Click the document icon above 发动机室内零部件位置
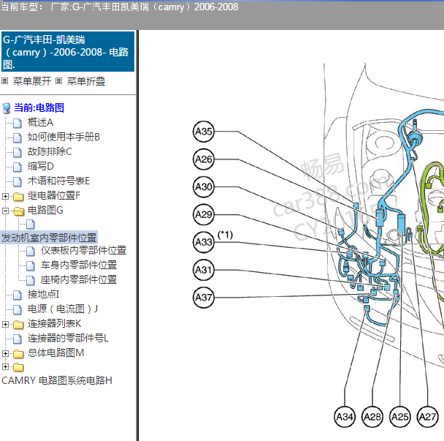The image size is (444, 441). click(31, 225)
